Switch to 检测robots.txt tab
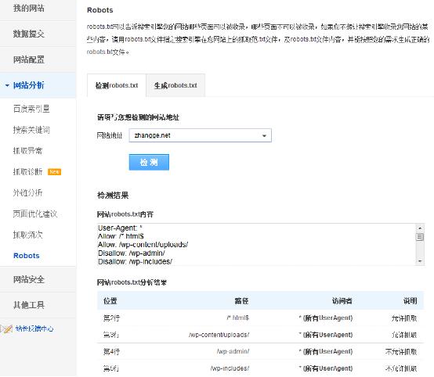Screen dimensions: 434x377 tap(117, 85)
